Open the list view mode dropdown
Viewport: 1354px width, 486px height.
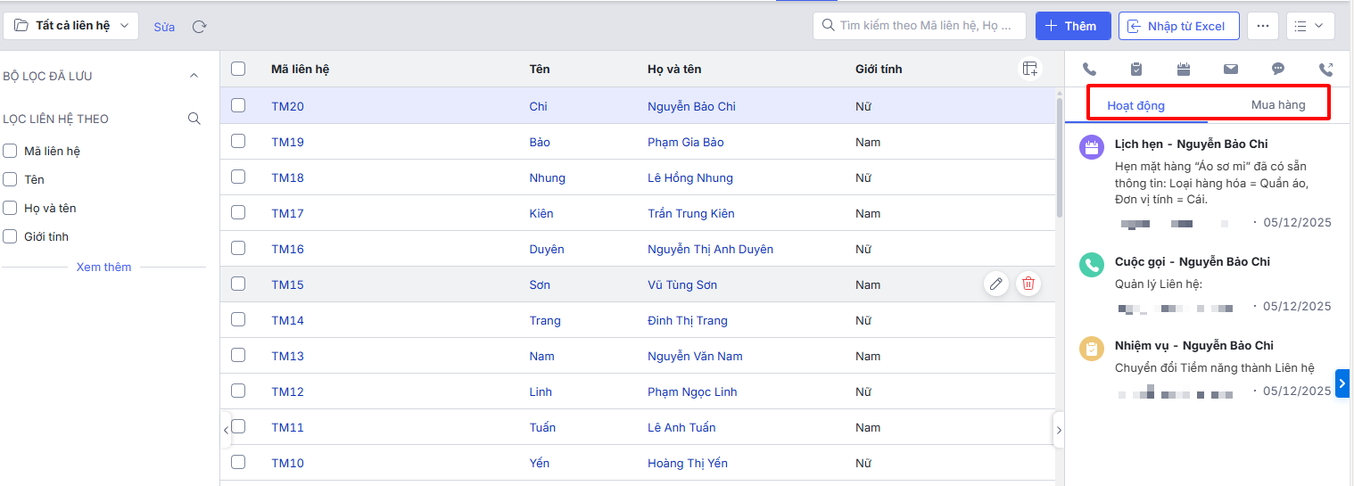pyautogui.click(x=1309, y=26)
